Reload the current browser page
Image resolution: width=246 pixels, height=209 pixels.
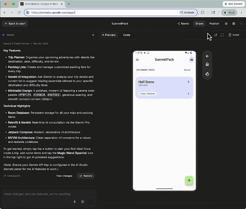pos(19,13)
